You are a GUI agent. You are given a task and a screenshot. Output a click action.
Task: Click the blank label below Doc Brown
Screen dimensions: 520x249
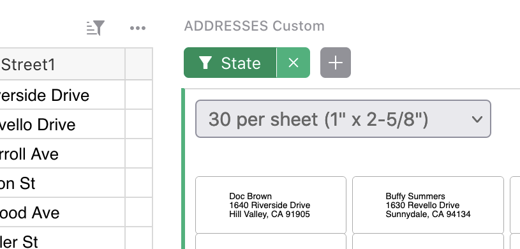click(x=271, y=241)
